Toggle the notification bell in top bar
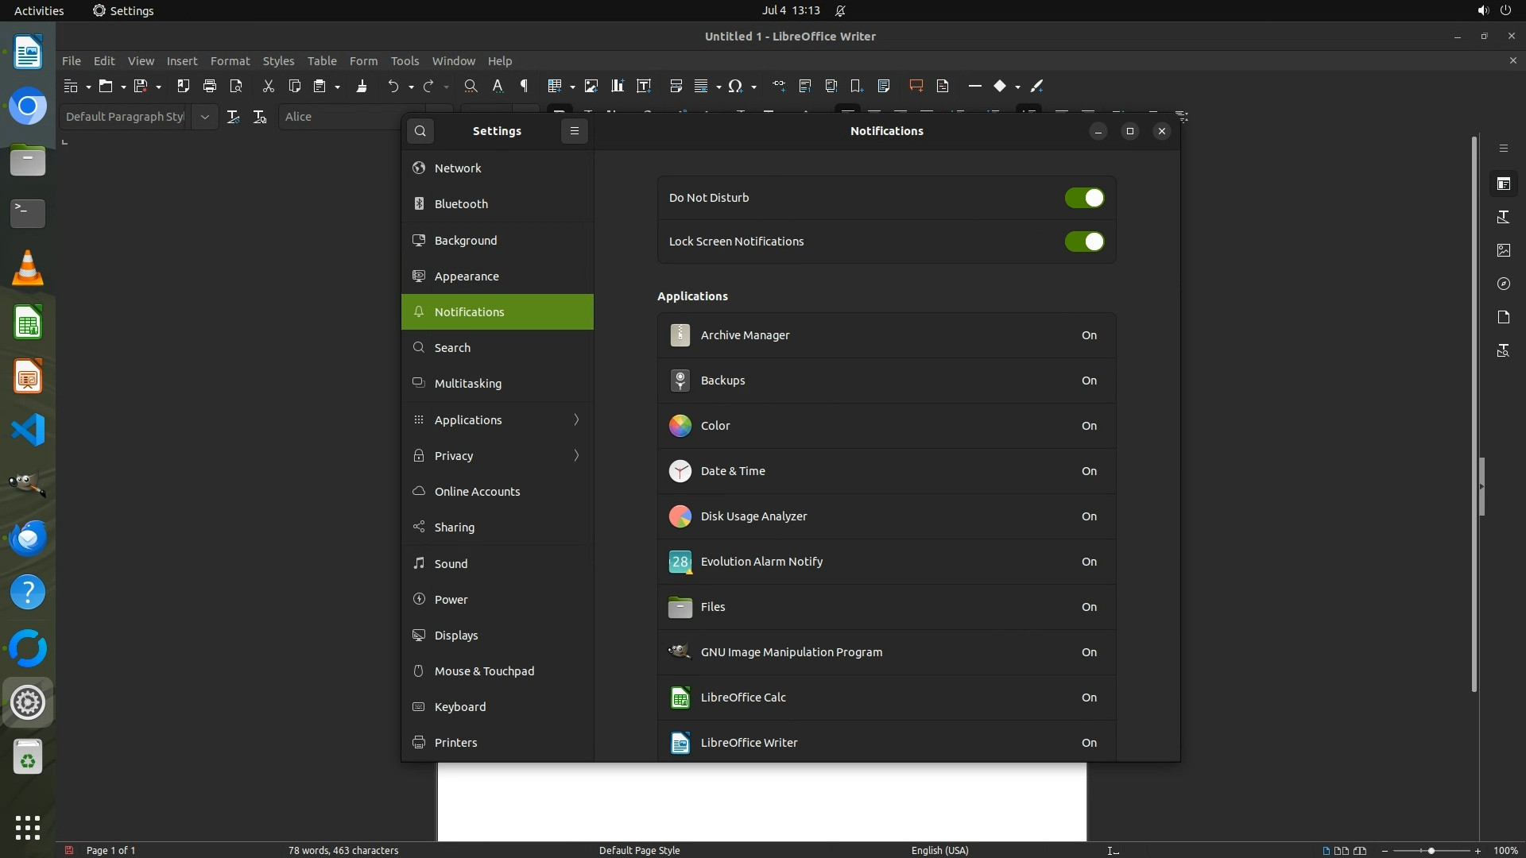1526x858 pixels. 840,11
